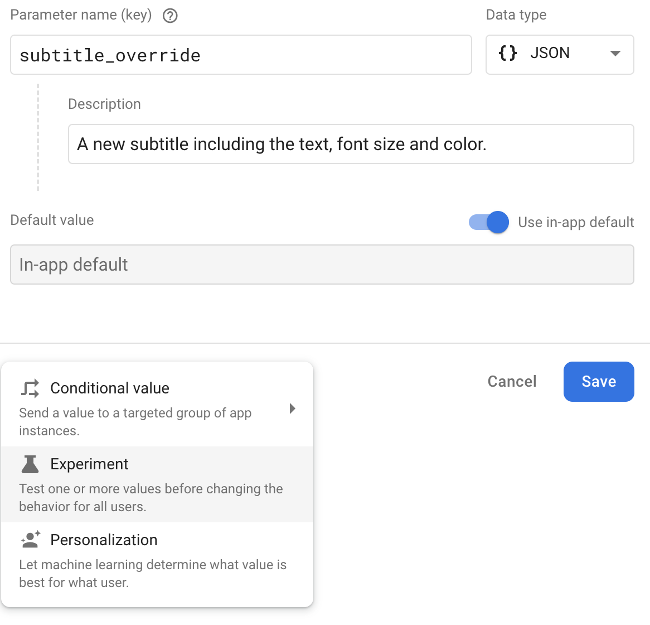Image resolution: width=650 pixels, height=625 pixels.
Task: Click the Data type dropdown arrow
Action: pyautogui.click(x=615, y=54)
